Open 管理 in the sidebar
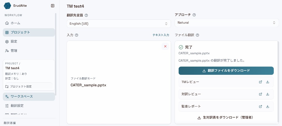 (x=29, y=51)
